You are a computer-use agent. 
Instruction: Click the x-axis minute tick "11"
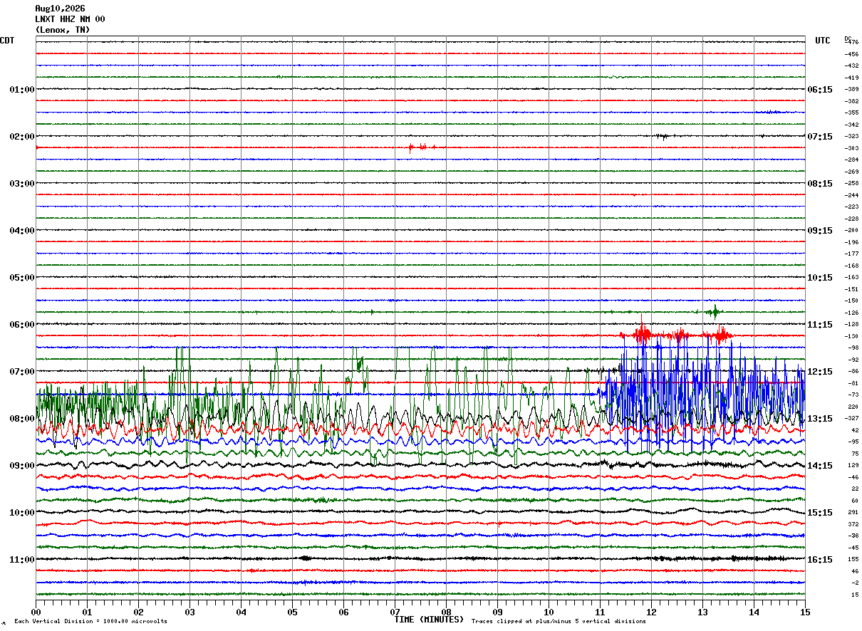pos(600,612)
